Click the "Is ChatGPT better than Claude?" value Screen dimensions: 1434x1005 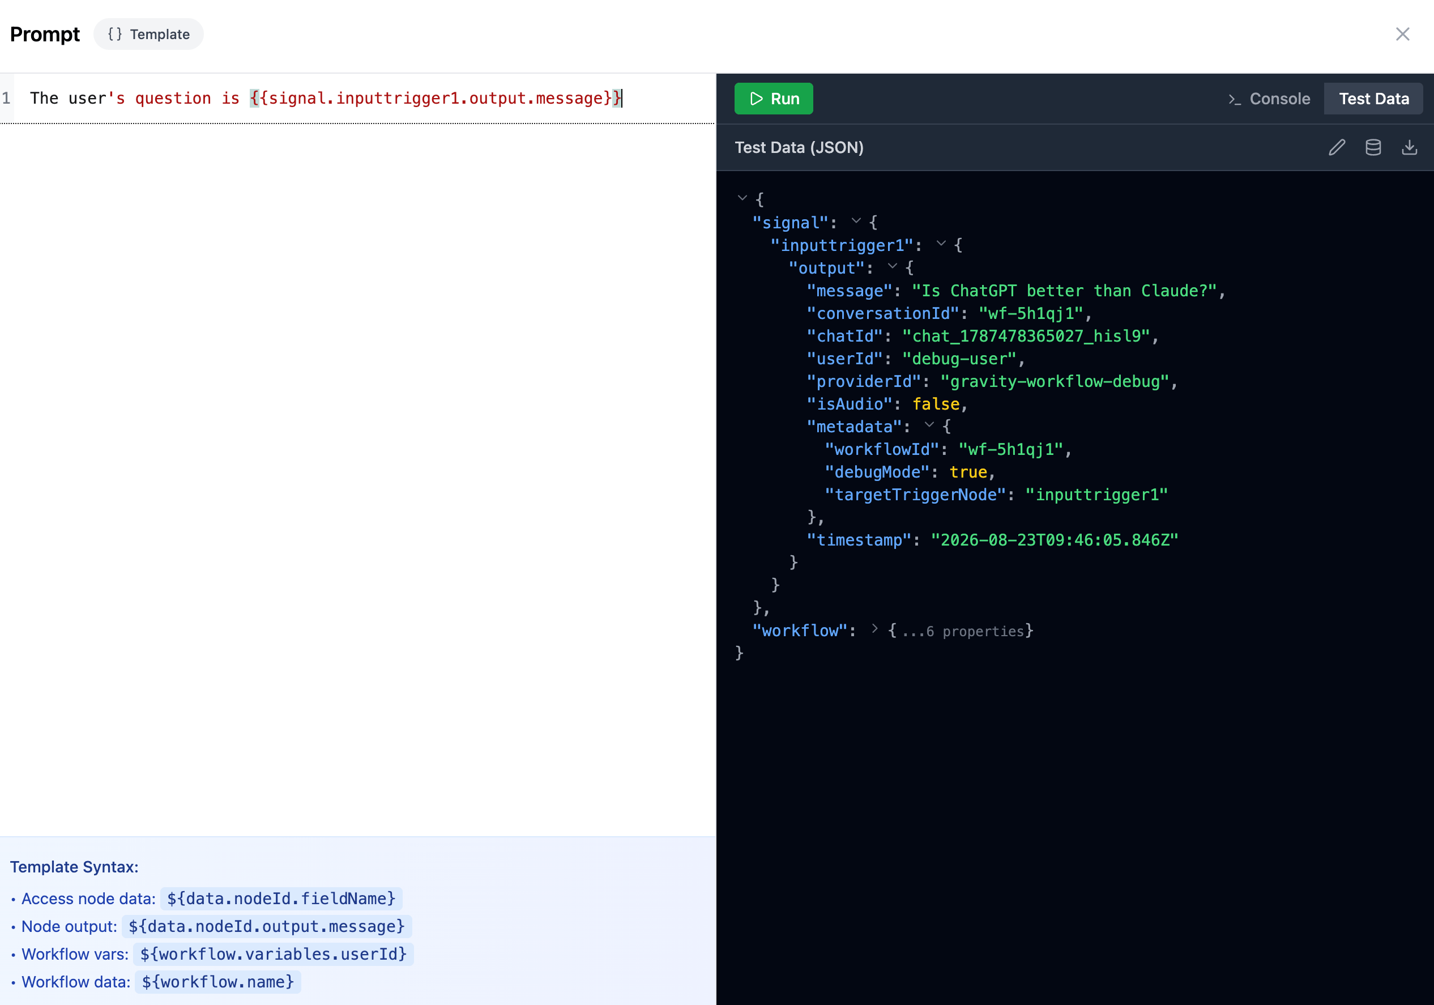[x=1064, y=291]
